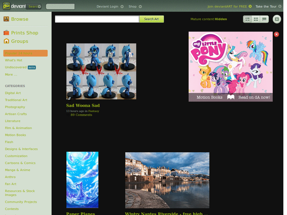Open Literature category
287x215 pixels.
pyautogui.click(x=13, y=121)
